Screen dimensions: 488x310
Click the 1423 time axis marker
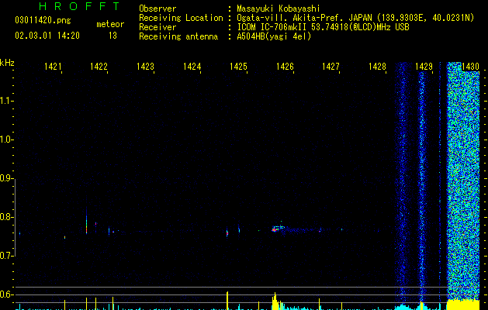click(145, 67)
